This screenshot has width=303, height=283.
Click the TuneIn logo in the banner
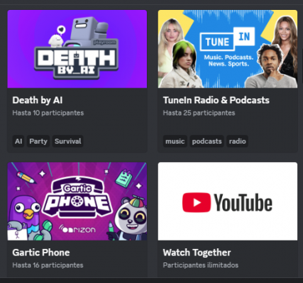[228, 40]
